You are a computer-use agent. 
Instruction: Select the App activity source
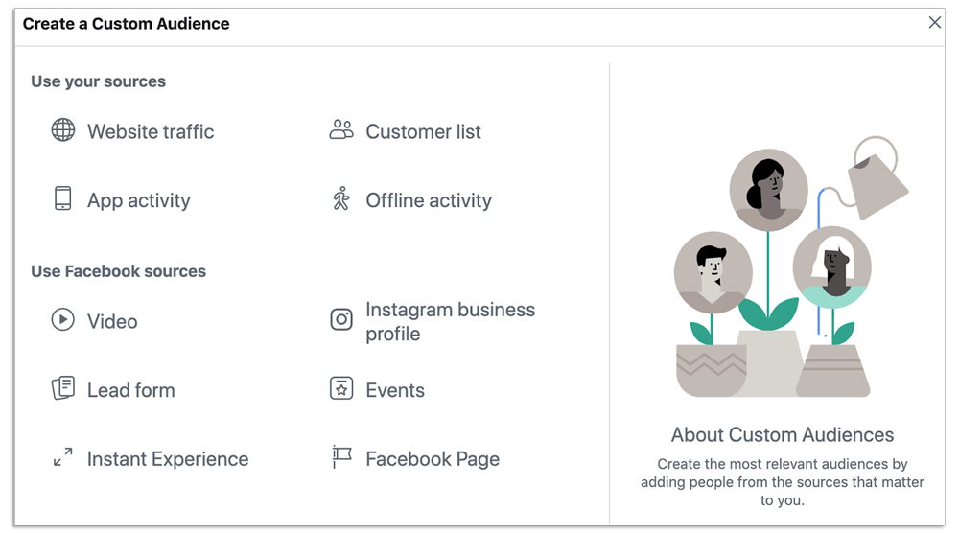pyautogui.click(x=139, y=200)
